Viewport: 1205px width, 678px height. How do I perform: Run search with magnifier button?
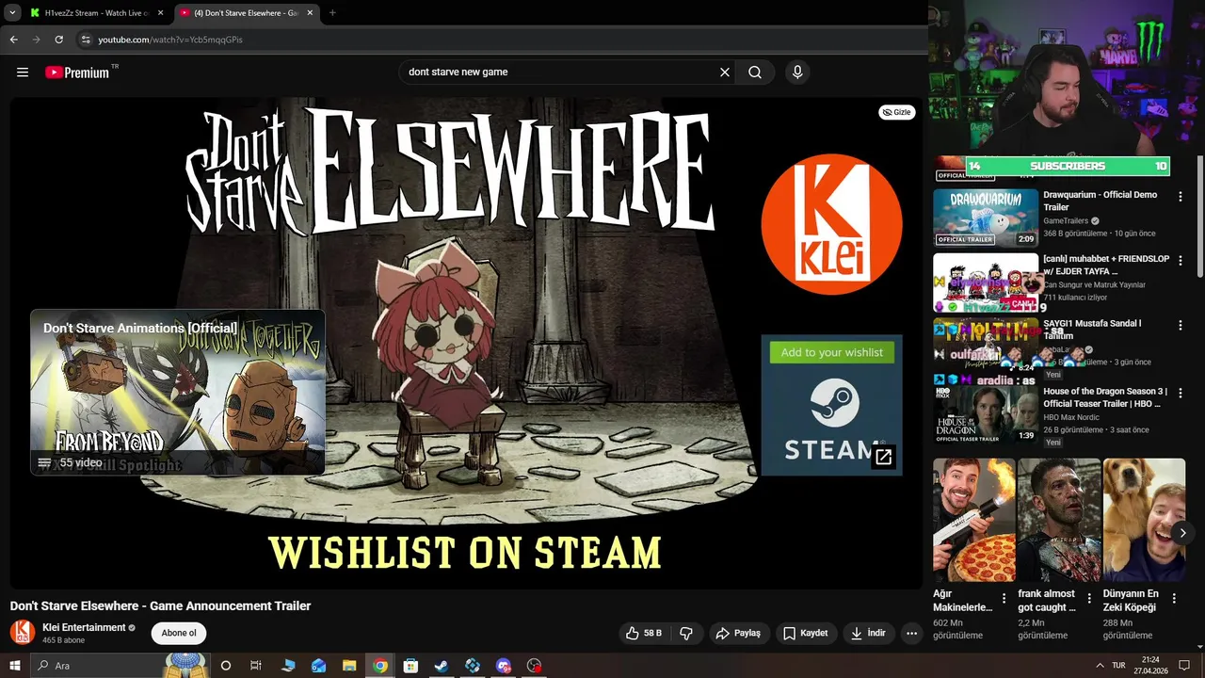755,73
